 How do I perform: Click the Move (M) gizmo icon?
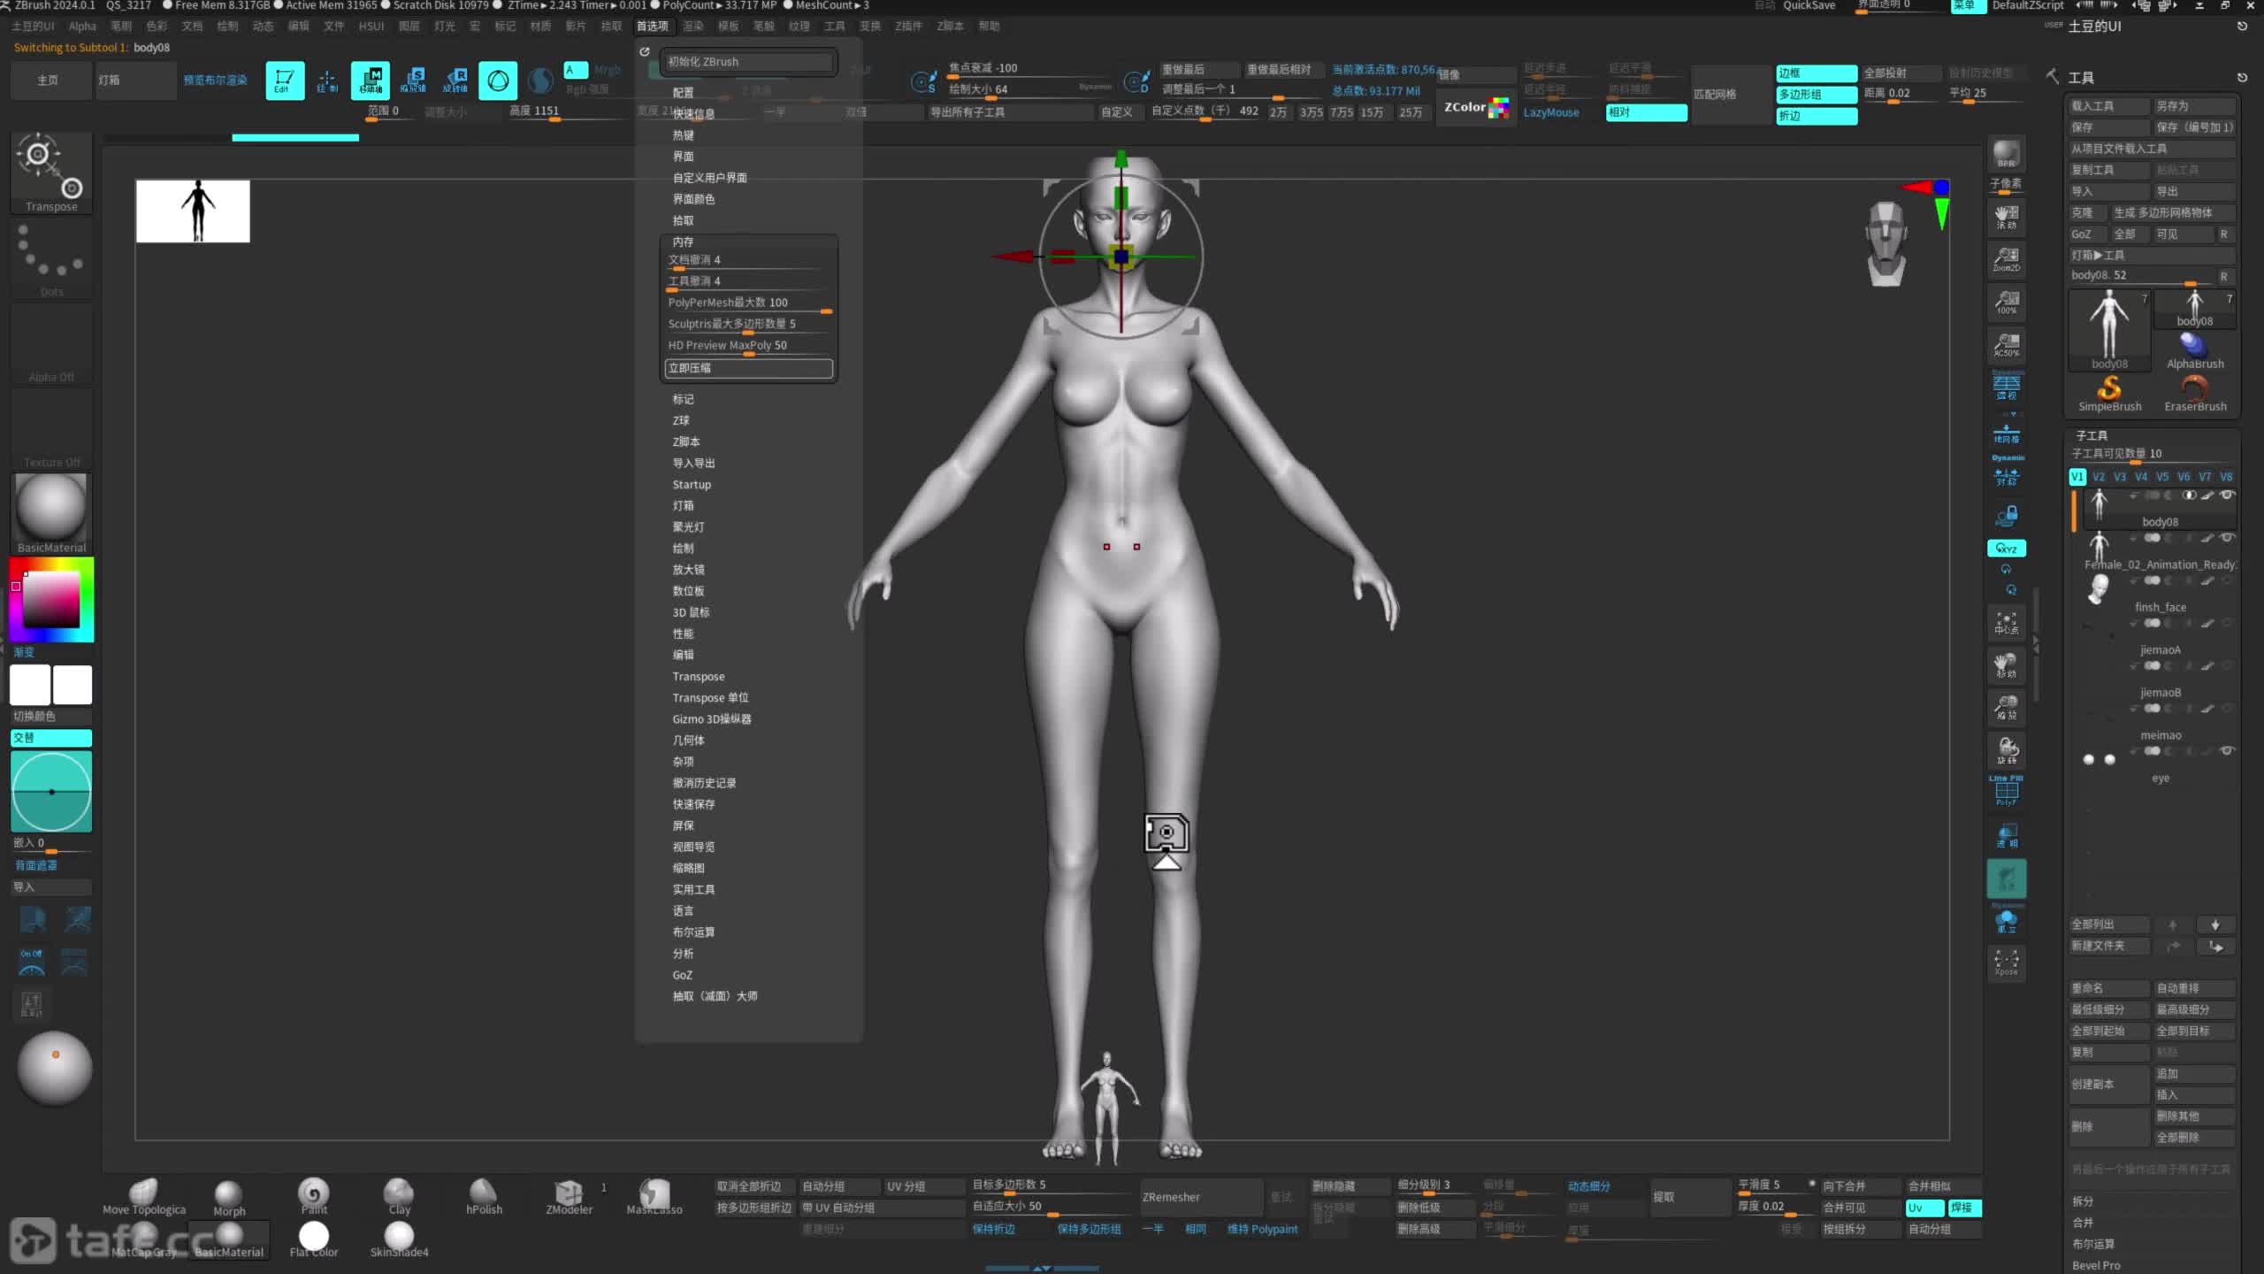(371, 81)
